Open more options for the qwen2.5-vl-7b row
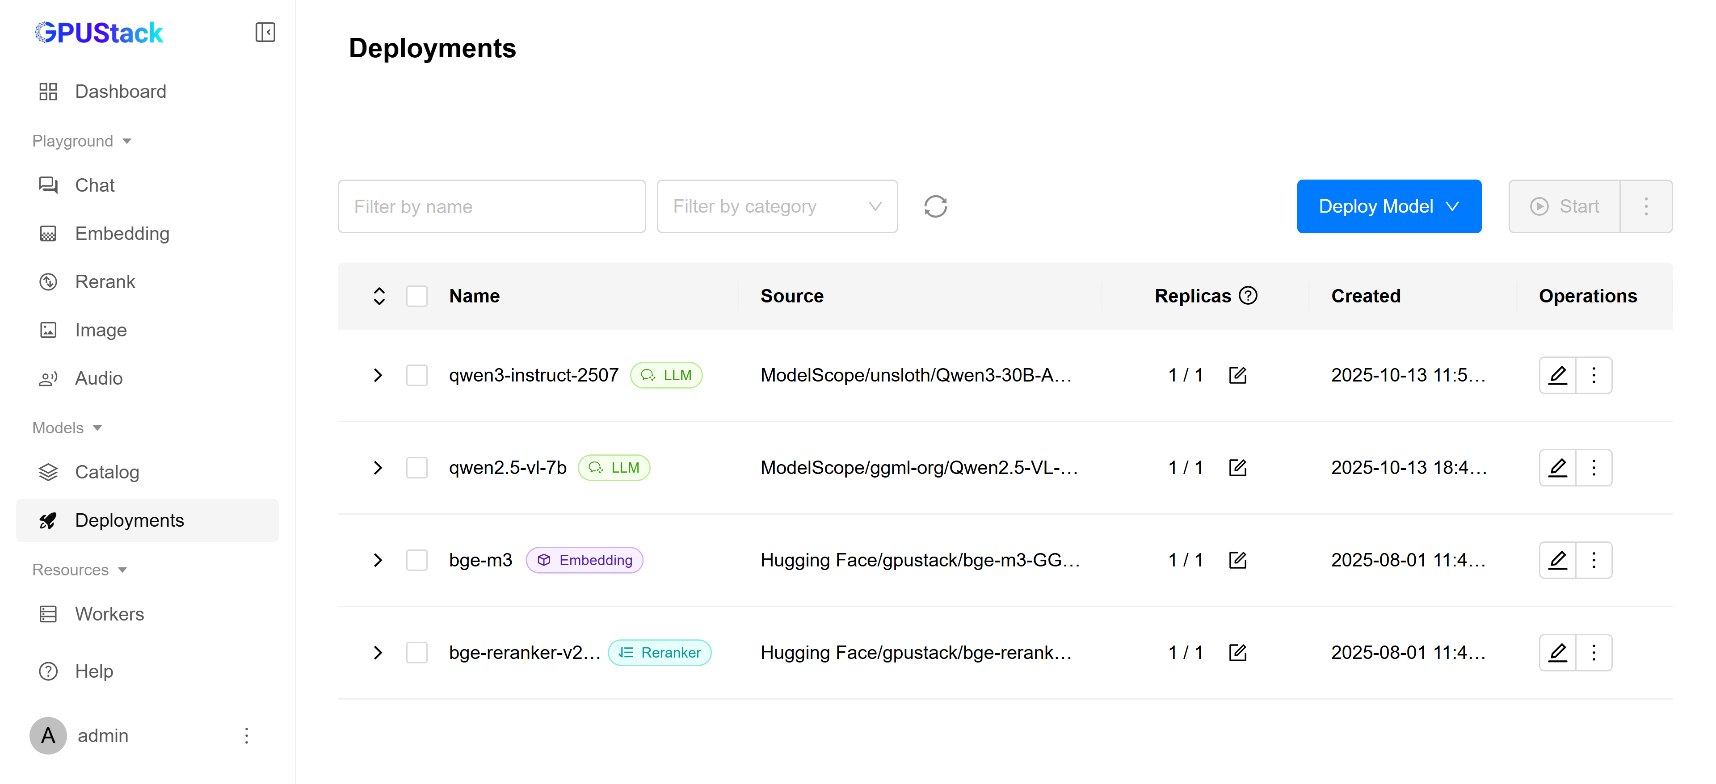1716x784 pixels. pos(1594,468)
